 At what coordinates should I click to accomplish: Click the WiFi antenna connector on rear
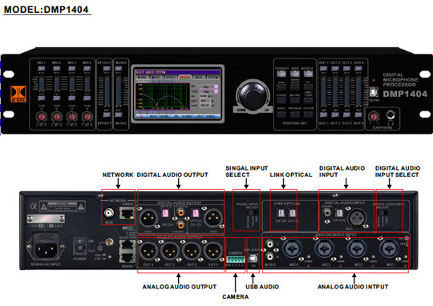(x=109, y=213)
